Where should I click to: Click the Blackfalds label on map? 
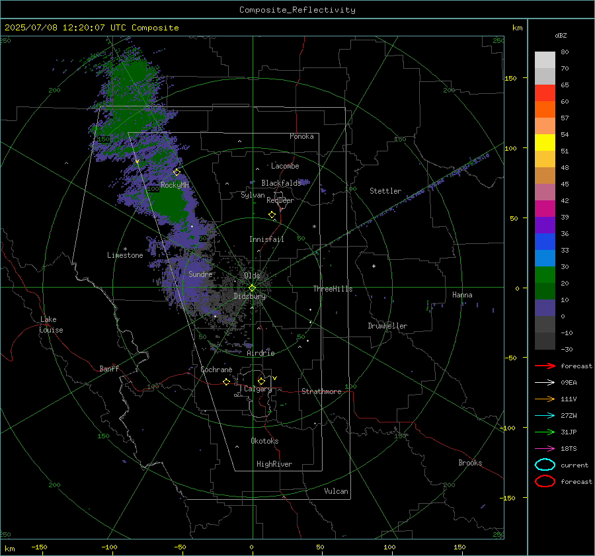pyautogui.click(x=281, y=183)
